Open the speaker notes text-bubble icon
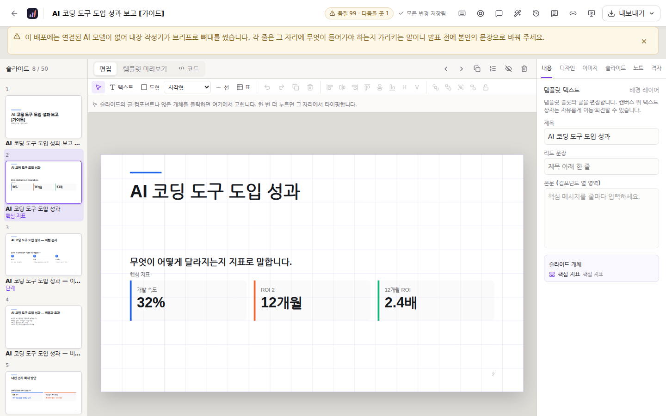666x416 pixels. (x=555, y=13)
